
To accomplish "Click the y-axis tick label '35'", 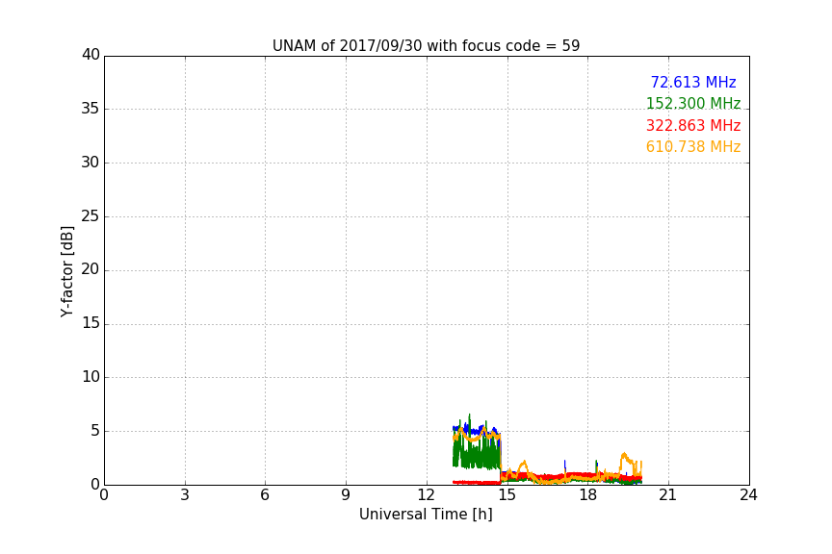I will pos(91,109).
